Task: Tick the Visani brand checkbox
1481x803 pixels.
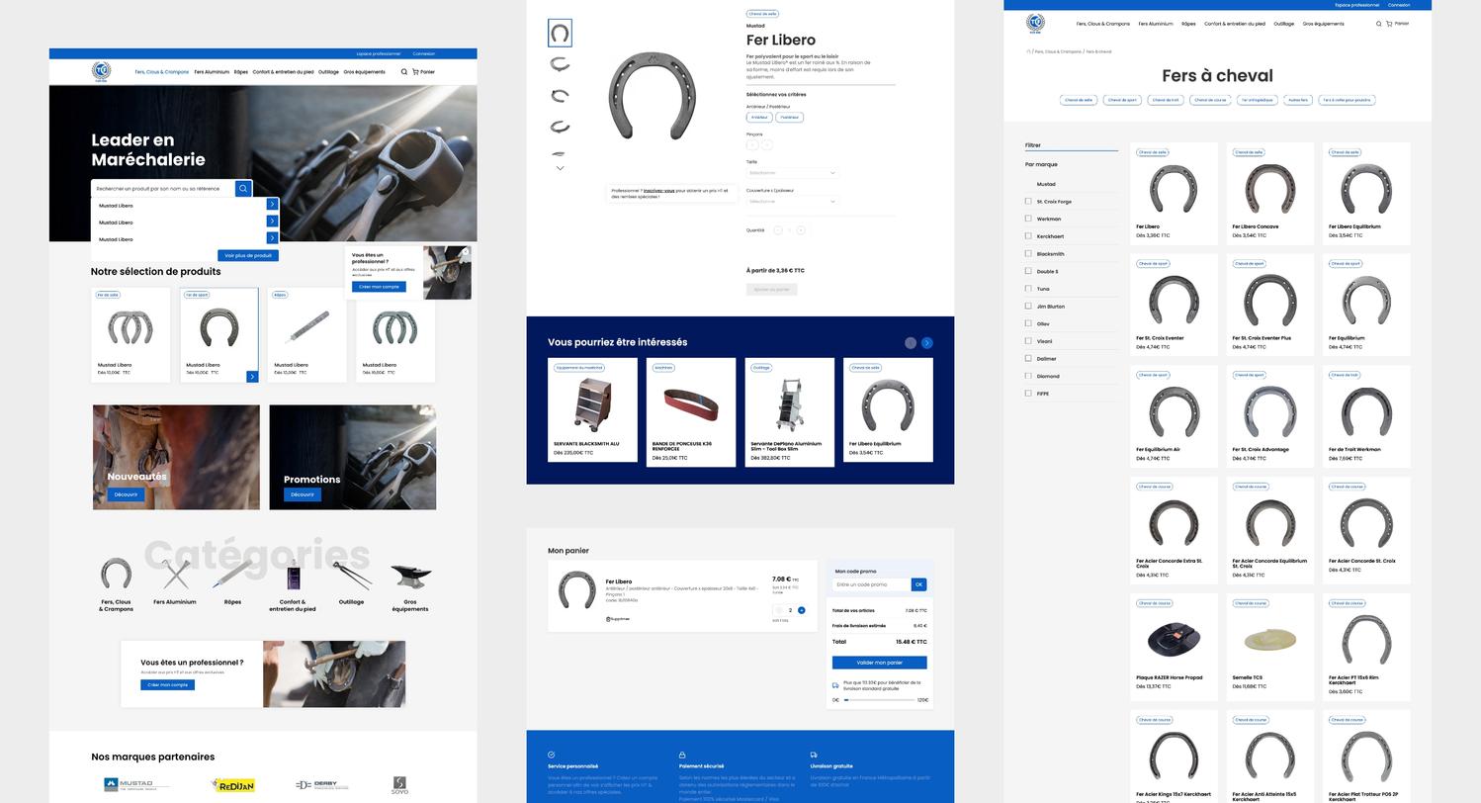Action: (1028, 341)
